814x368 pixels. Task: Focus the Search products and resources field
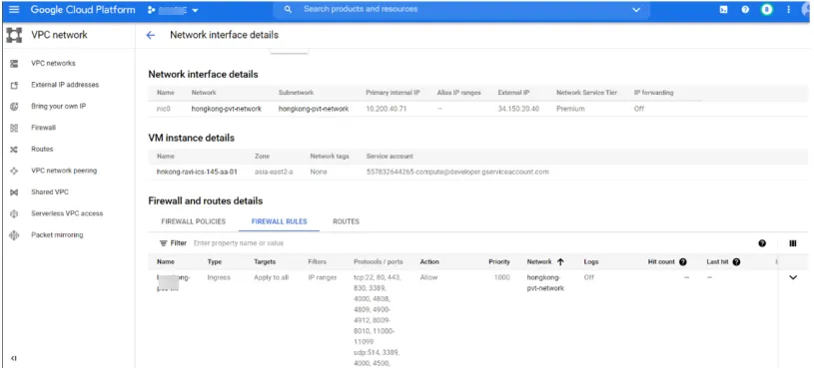462,9
